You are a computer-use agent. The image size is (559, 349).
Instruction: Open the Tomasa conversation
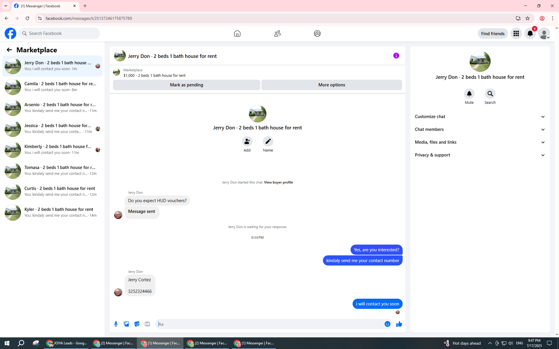pos(52,171)
